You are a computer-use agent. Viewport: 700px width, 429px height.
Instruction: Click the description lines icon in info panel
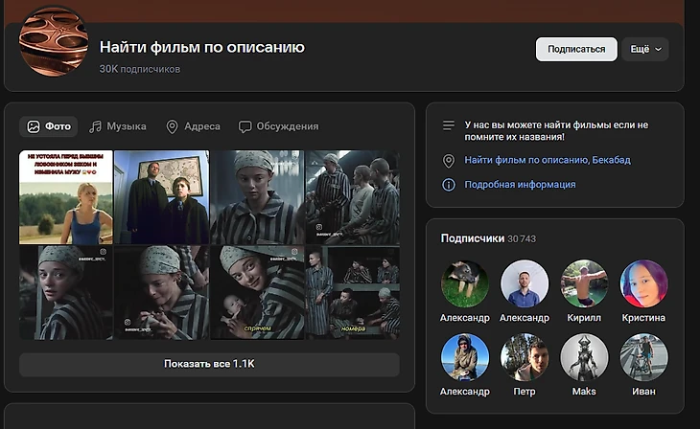(448, 125)
